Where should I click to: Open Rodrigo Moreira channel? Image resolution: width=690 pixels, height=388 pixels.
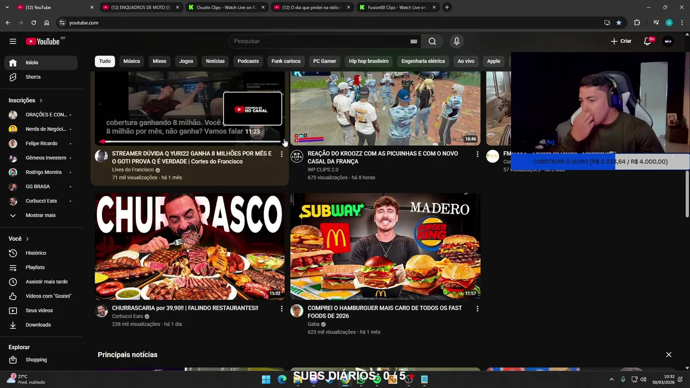click(x=41, y=172)
